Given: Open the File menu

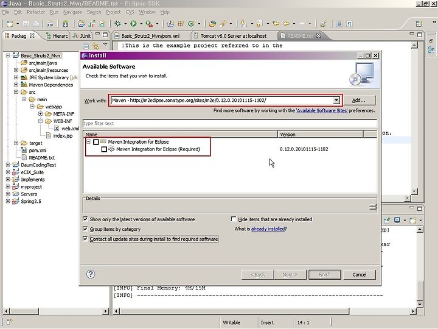Looking at the screenshot, I should (x=5, y=12).
